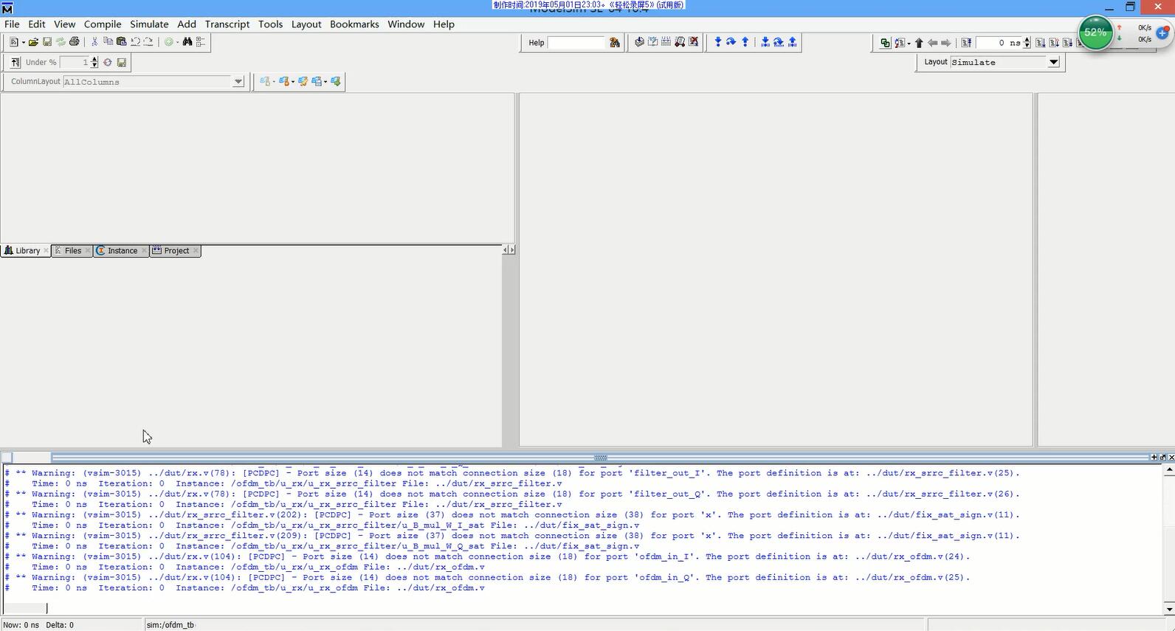1175x631 pixels.
Task: Click the Step Over Current Instance icon
Action: (x=779, y=42)
